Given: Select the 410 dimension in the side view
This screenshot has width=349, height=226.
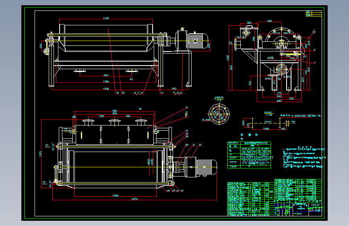Looking at the screenshot, I should click(x=292, y=58).
